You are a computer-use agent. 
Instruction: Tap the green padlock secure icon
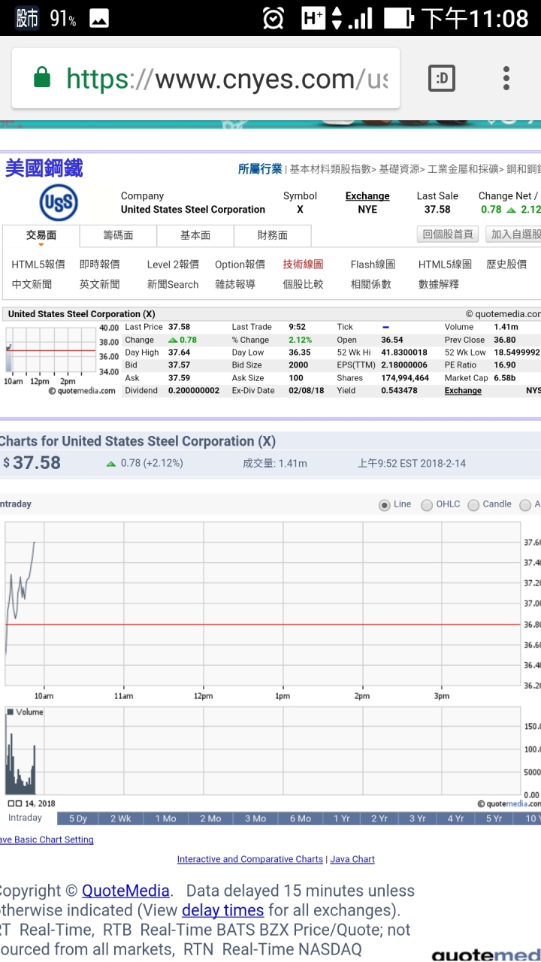coord(42,77)
